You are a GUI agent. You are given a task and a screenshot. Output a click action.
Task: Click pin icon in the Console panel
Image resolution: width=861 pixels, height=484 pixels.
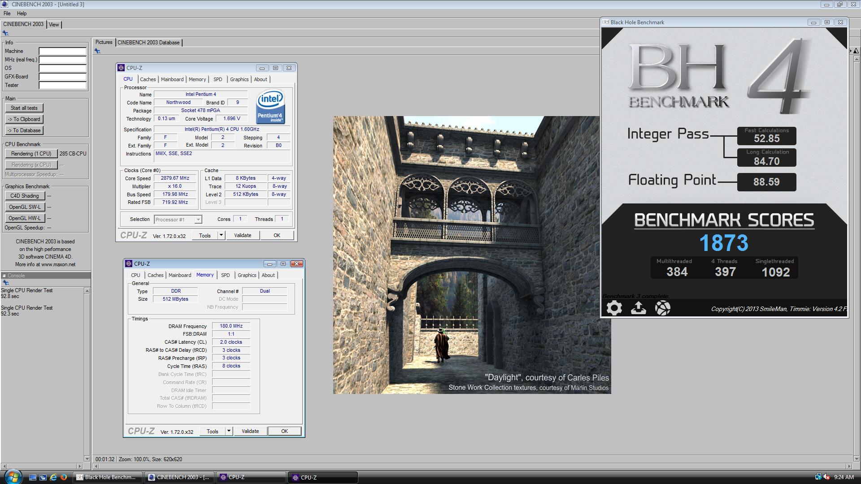tap(6, 283)
